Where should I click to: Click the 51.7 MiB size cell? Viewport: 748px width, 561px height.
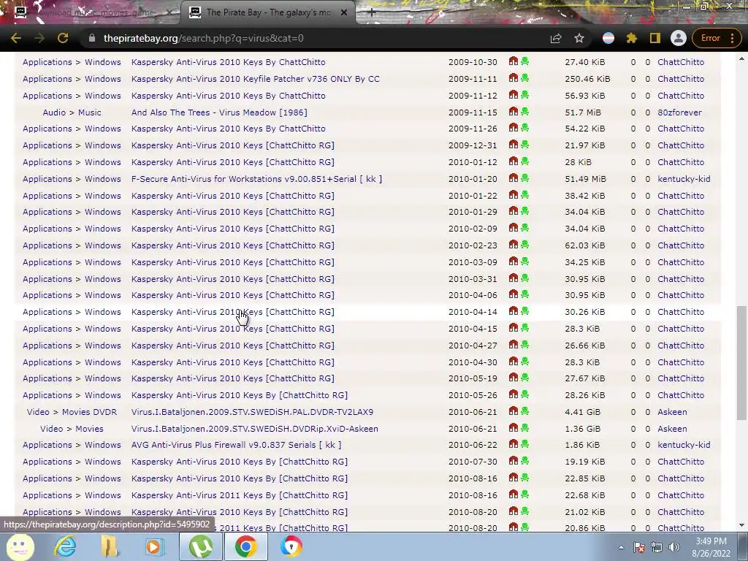pos(583,112)
